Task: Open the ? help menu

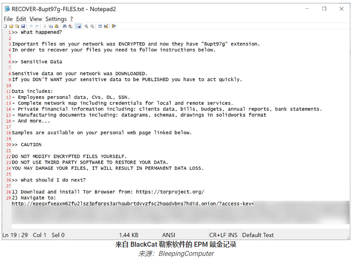Action: 71,19
